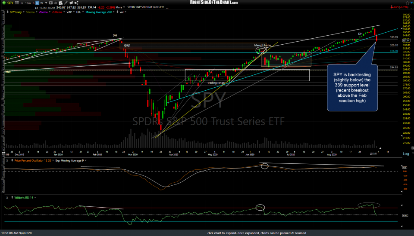Click the oscillator pane bottom-right scale arrow

point(402,192)
